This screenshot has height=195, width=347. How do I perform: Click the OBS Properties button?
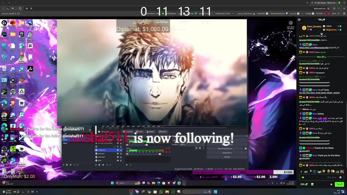[128, 132]
